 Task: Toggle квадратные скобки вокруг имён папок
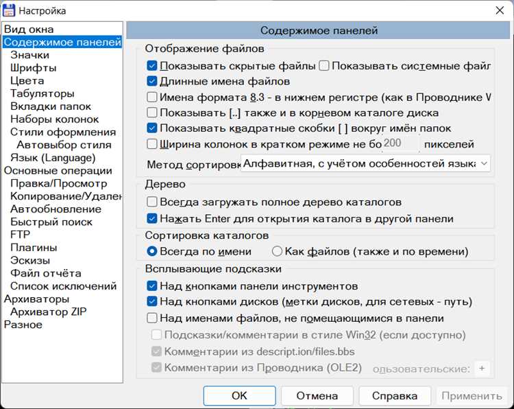tap(151, 128)
